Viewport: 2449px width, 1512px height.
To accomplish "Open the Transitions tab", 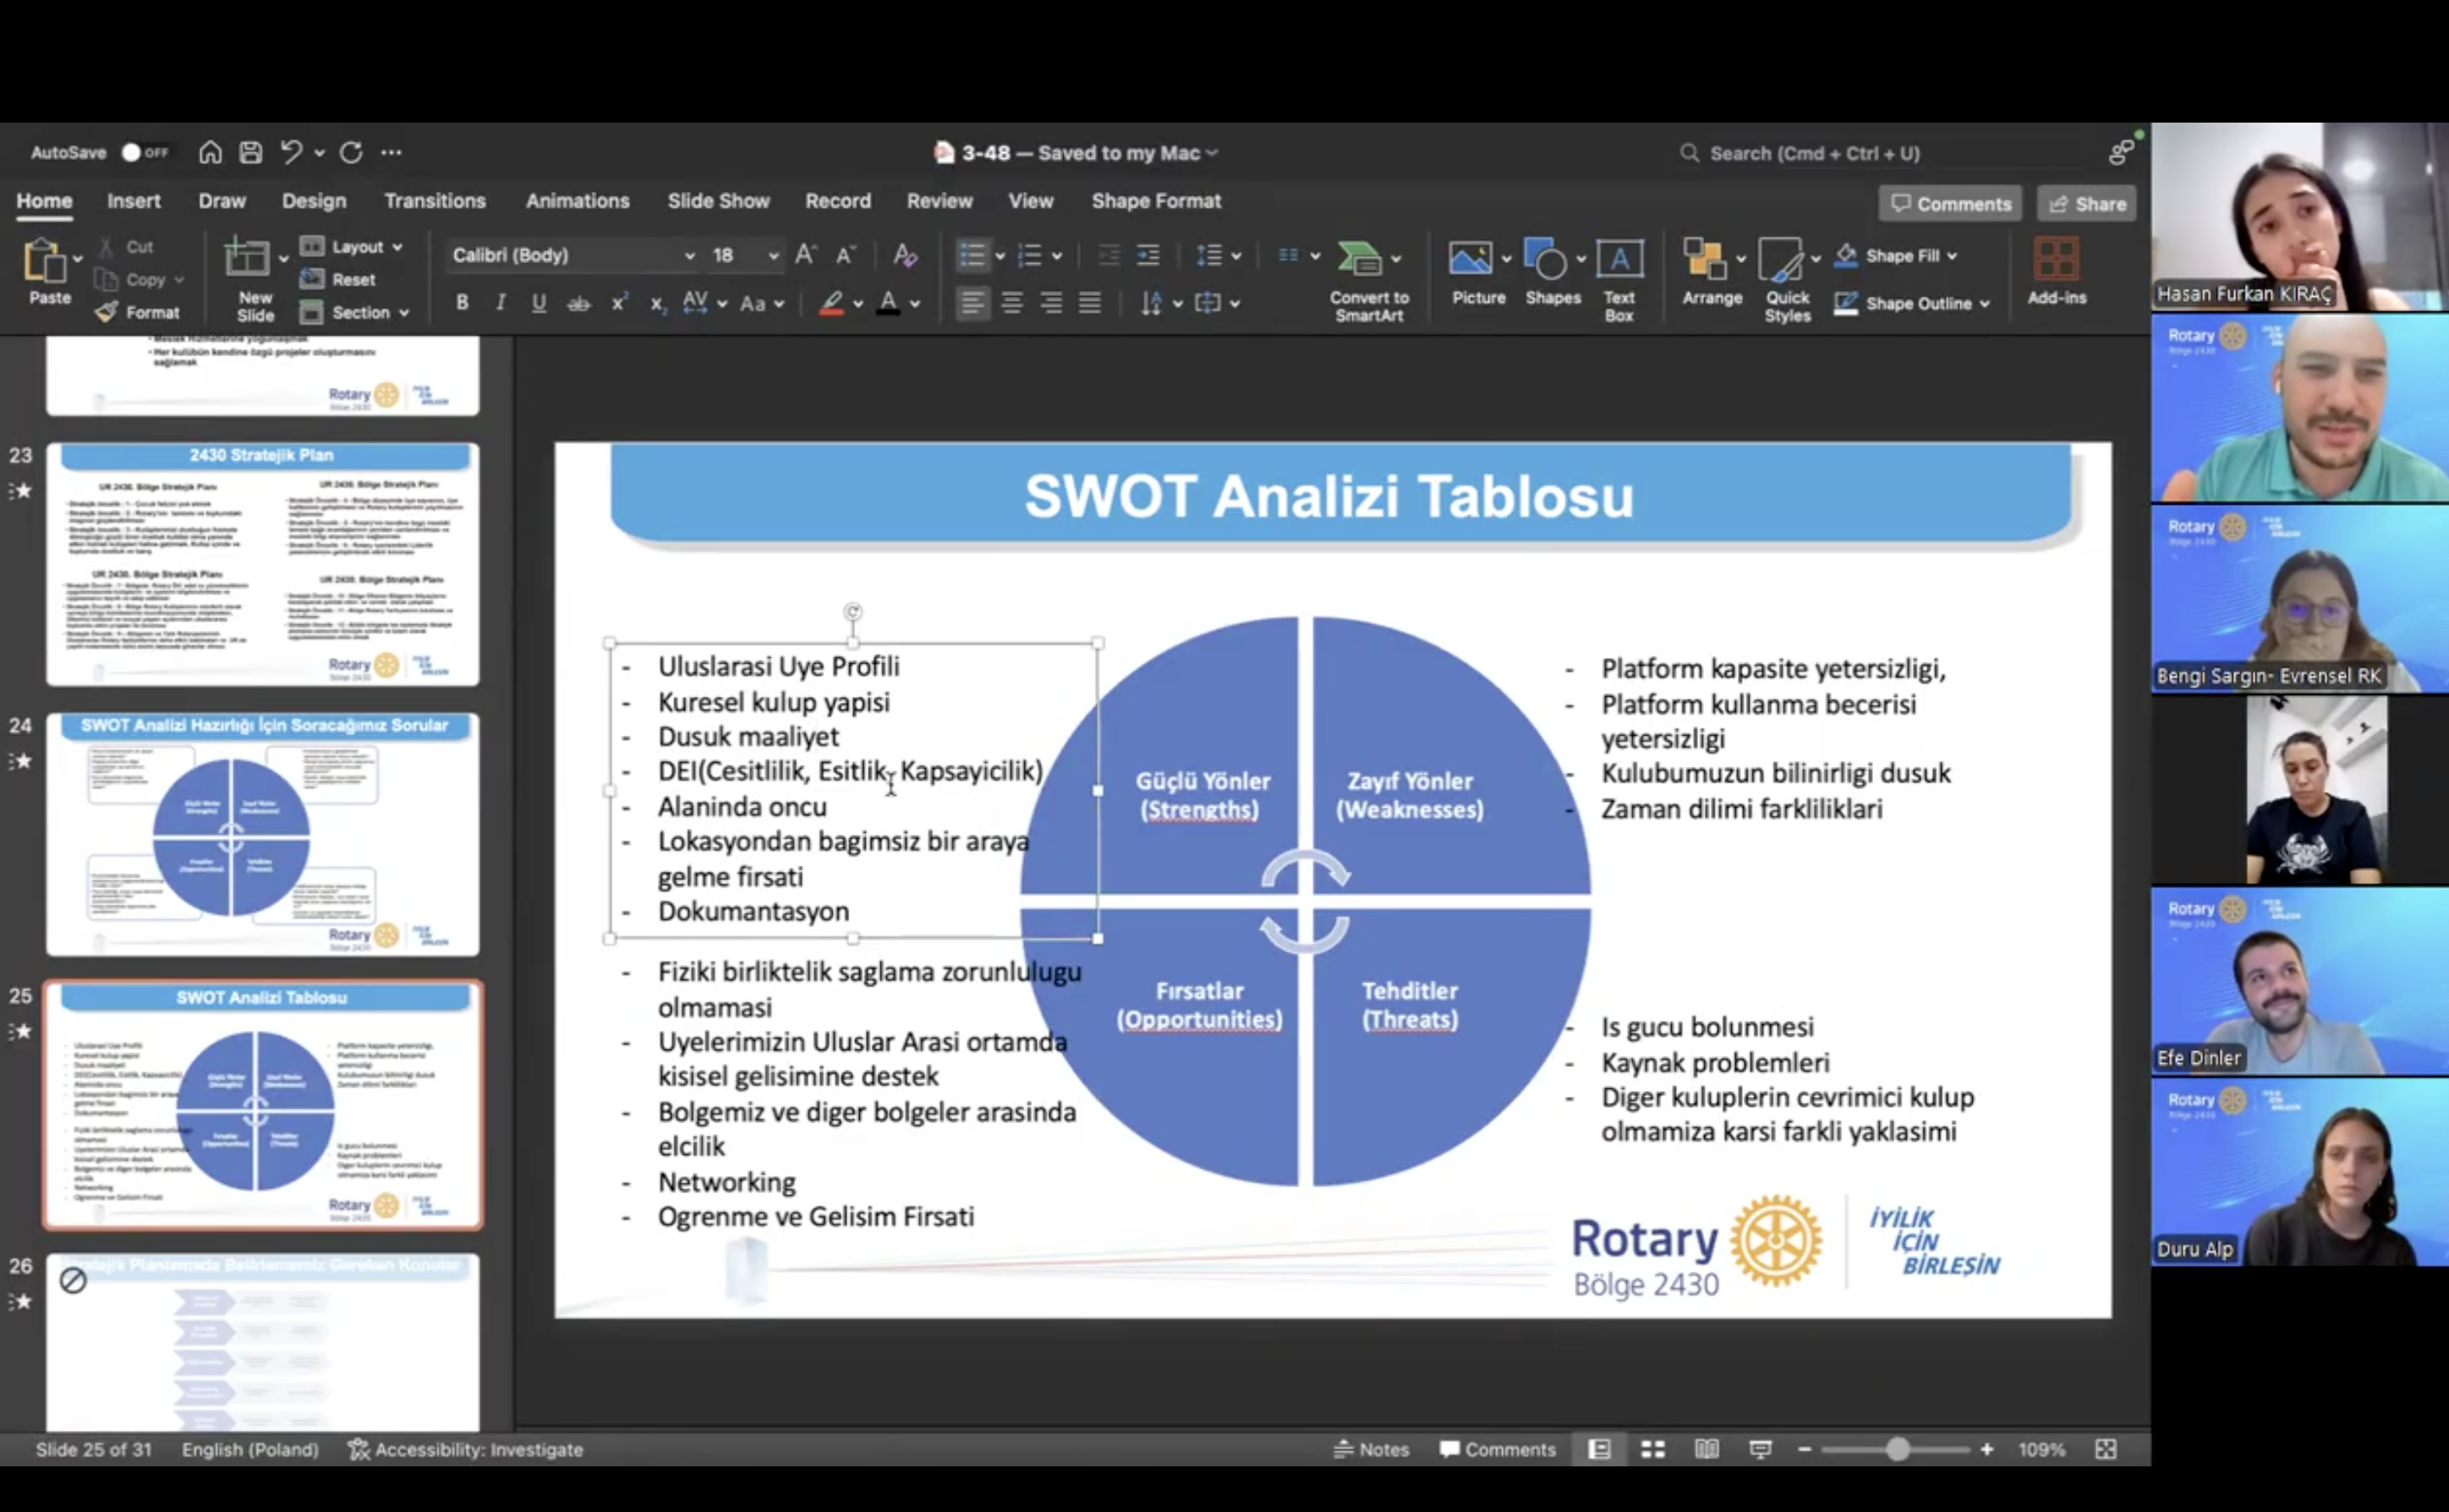I will pos(434,201).
